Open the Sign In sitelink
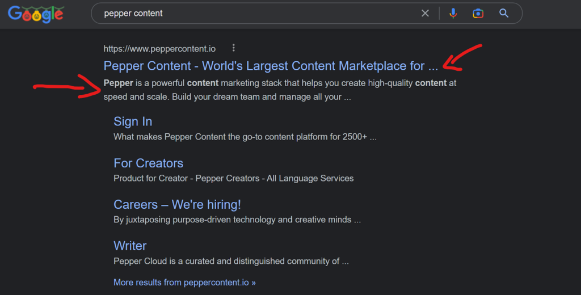 pyautogui.click(x=133, y=121)
